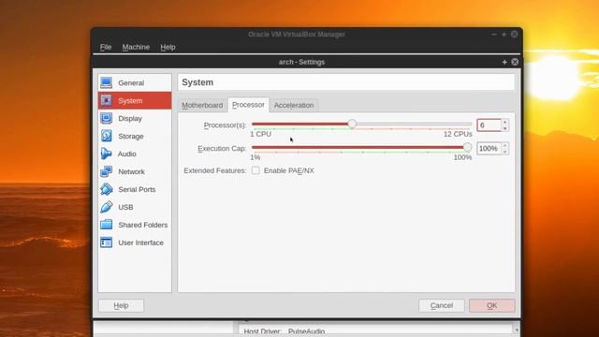Viewport: 599px width, 337px height.
Task: Open the Storage disk icon
Action: (x=106, y=136)
